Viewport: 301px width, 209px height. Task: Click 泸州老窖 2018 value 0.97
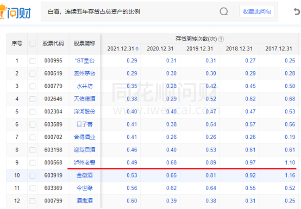[250, 163]
